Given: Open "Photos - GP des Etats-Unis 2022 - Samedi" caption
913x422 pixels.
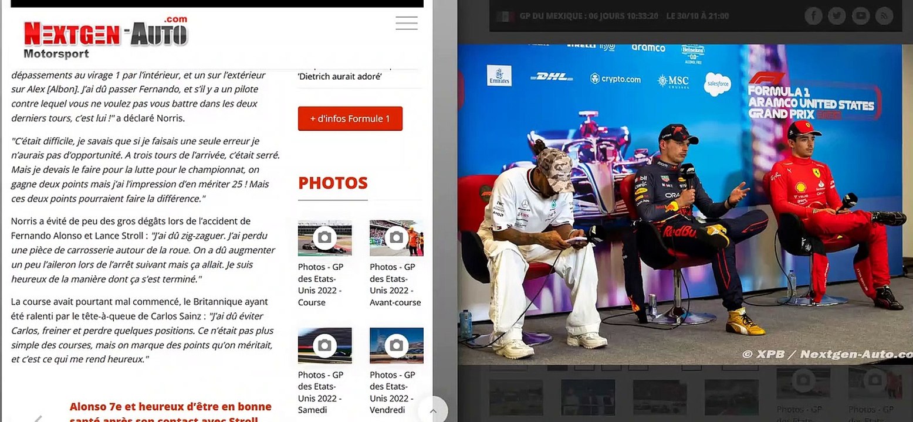Looking at the screenshot, I should coord(320,392).
